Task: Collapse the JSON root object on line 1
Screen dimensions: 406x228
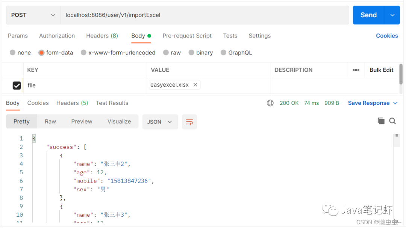Action: (x=34, y=139)
